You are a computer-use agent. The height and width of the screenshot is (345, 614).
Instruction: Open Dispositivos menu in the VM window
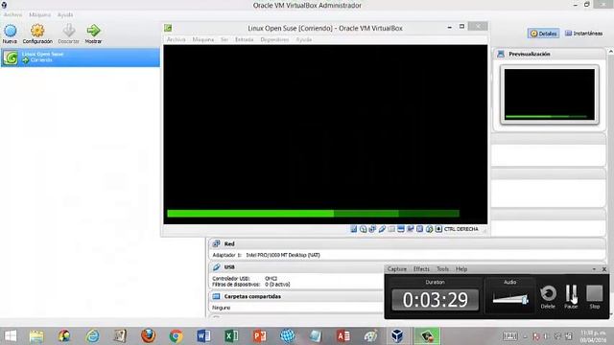[274, 39]
